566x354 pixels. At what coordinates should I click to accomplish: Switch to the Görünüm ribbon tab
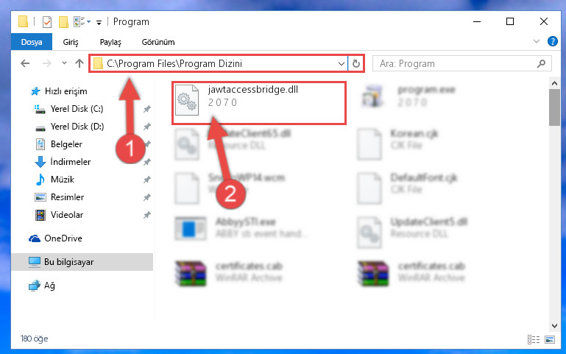coord(158,42)
